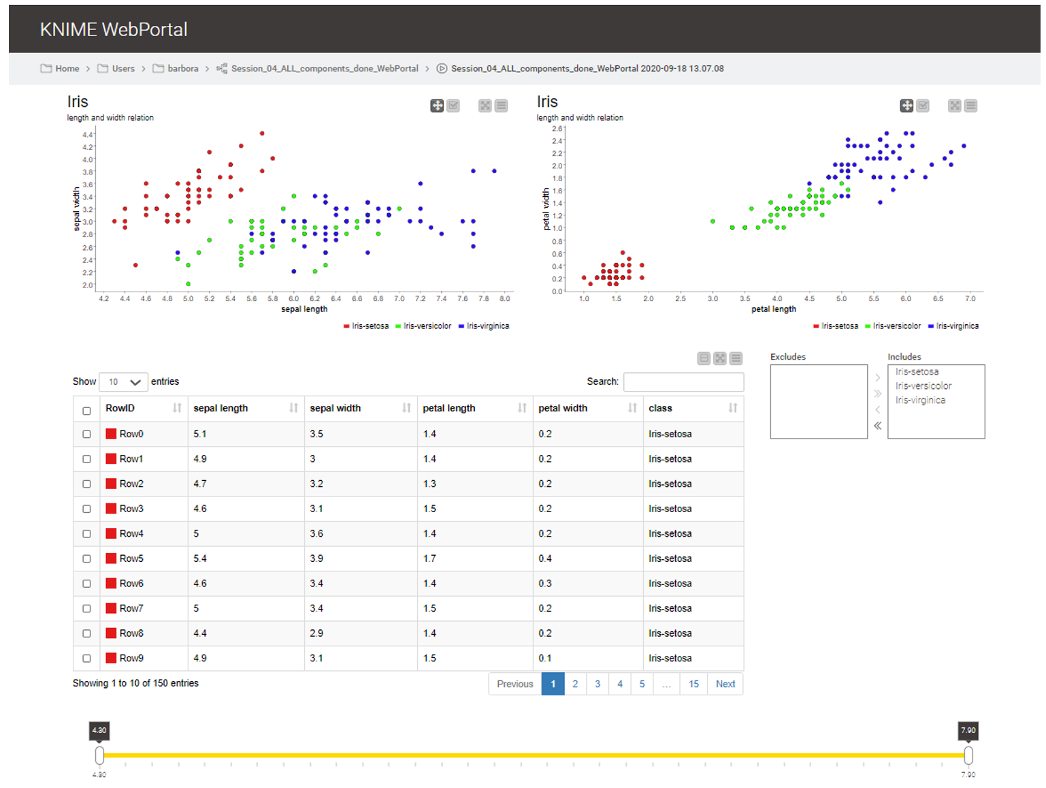Sort table by sepal length column
The image size is (1046, 788).
click(246, 408)
